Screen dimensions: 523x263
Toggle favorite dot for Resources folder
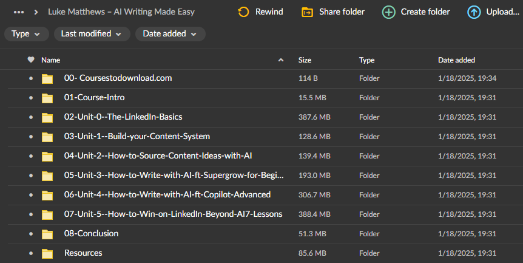[x=31, y=253]
